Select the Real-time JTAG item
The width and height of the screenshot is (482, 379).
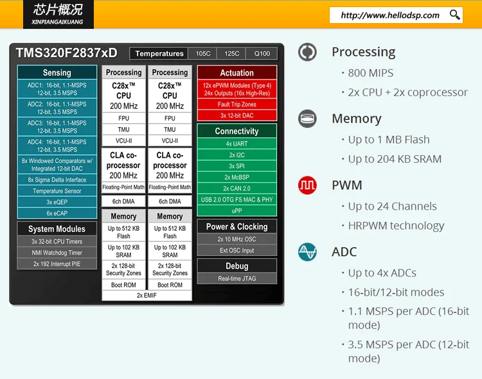(237, 279)
